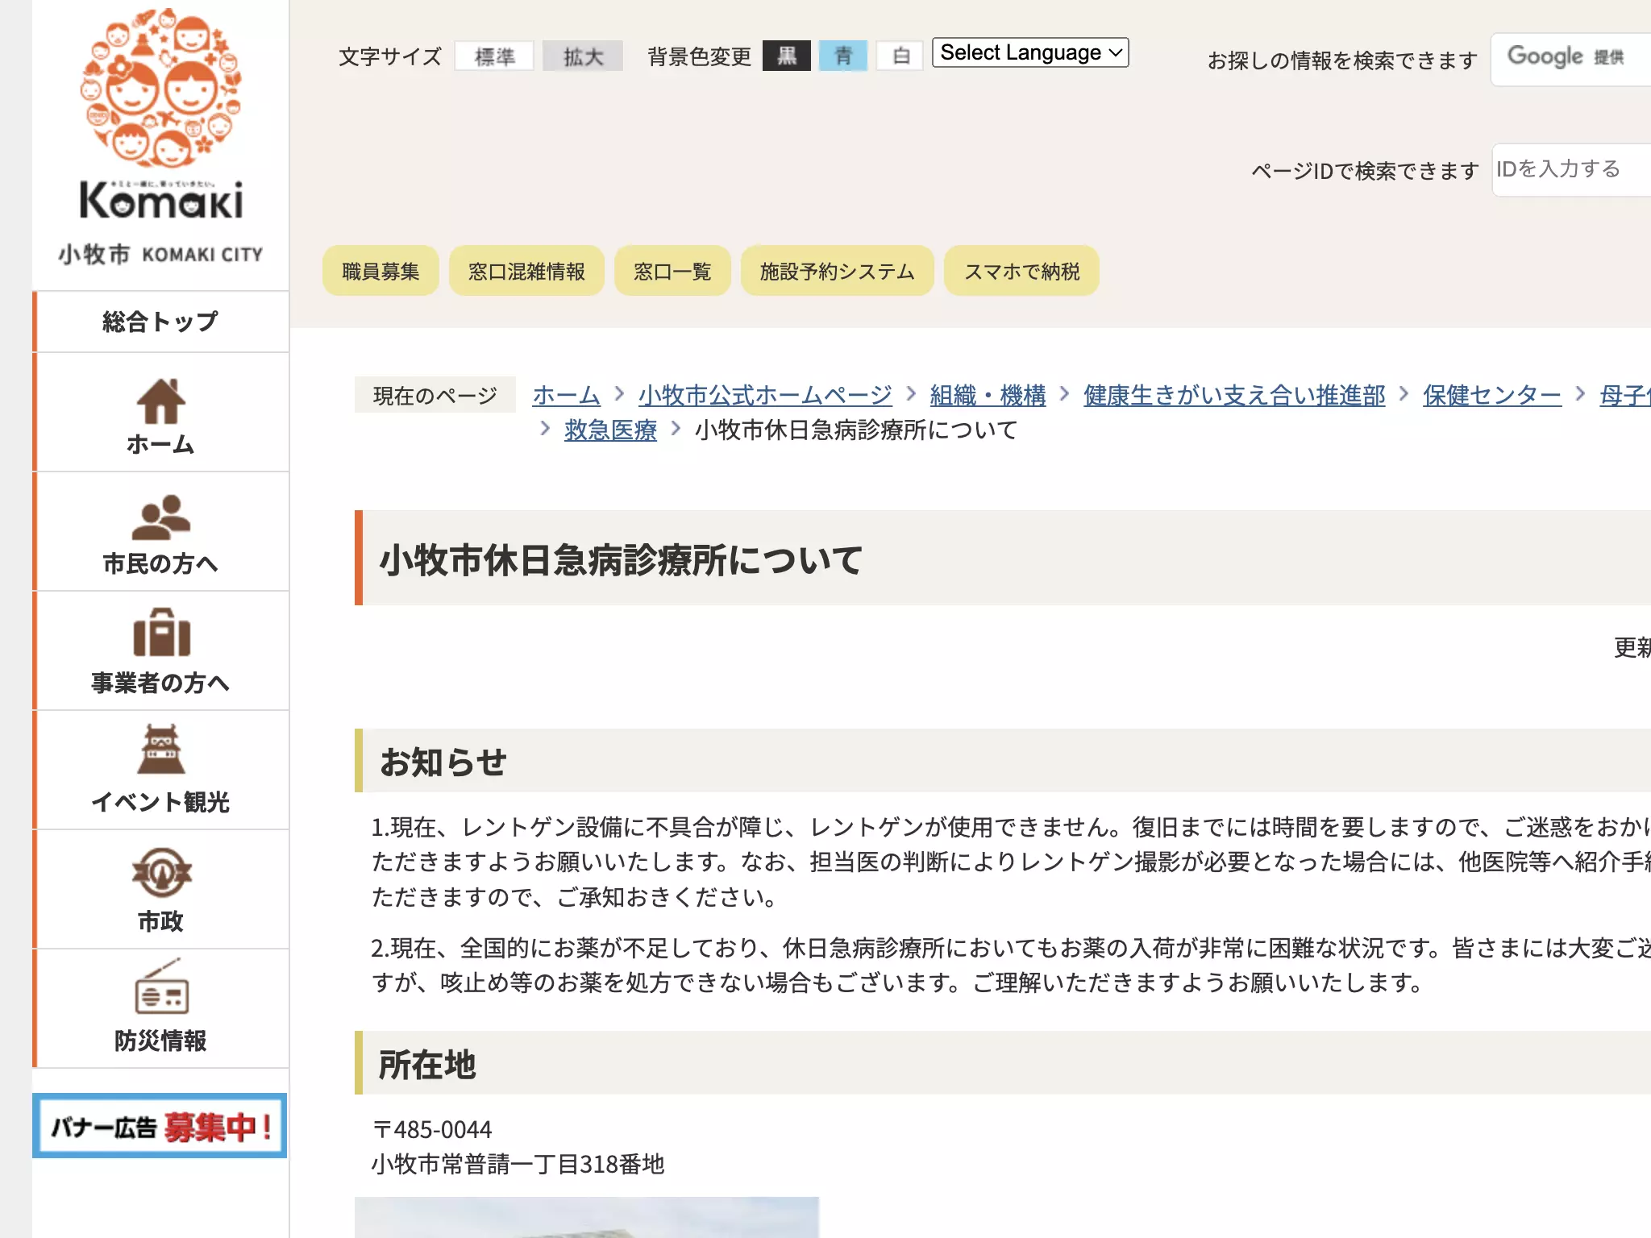Follow 保健センター breadcrumb link

(1492, 395)
